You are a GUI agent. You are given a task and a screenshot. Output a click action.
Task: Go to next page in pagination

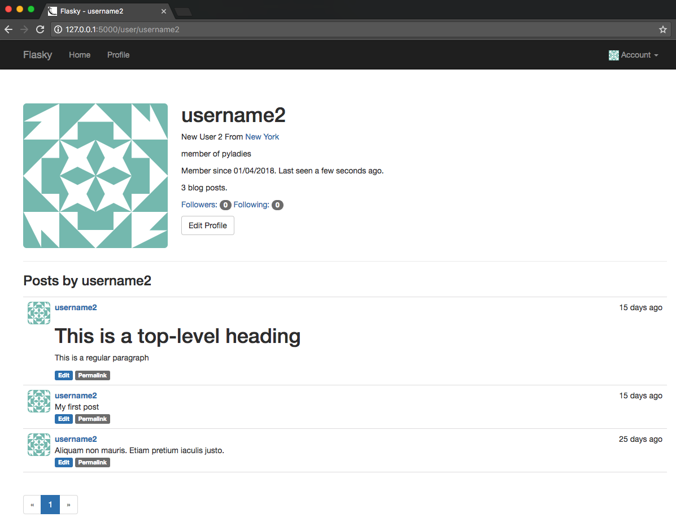pyautogui.click(x=68, y=505)
